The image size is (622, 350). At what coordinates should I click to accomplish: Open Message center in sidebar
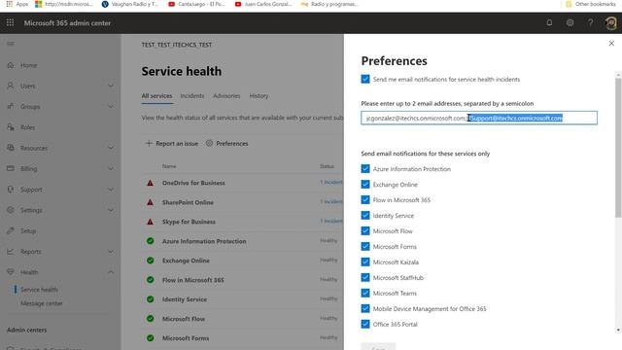[x=41, y=303]
